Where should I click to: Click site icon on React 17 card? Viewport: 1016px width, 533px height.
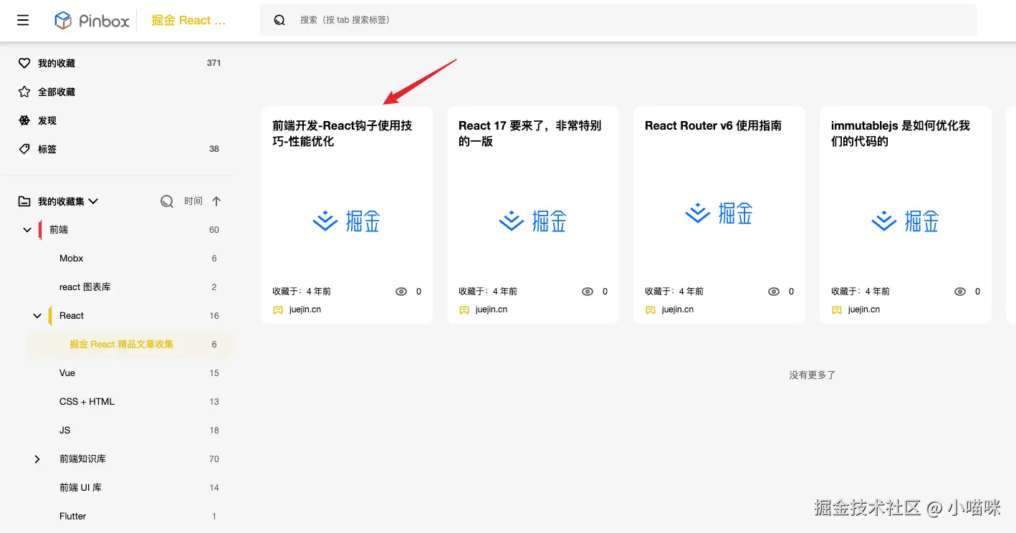pos(464,310)
